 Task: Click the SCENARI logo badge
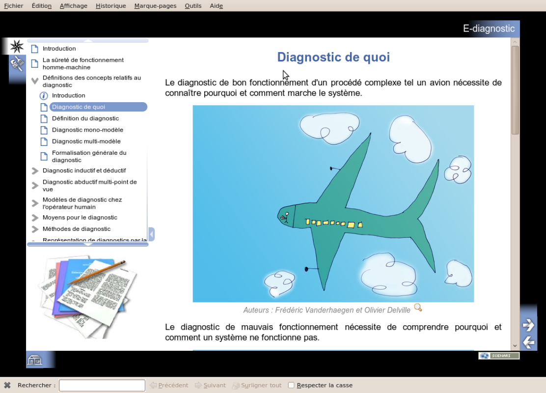click(x=499, y=356)
